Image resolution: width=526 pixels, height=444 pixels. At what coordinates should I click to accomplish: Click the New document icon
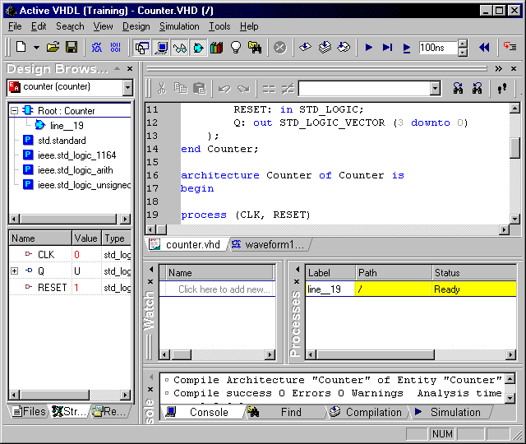pyautogui.click(x=21, y=48)
